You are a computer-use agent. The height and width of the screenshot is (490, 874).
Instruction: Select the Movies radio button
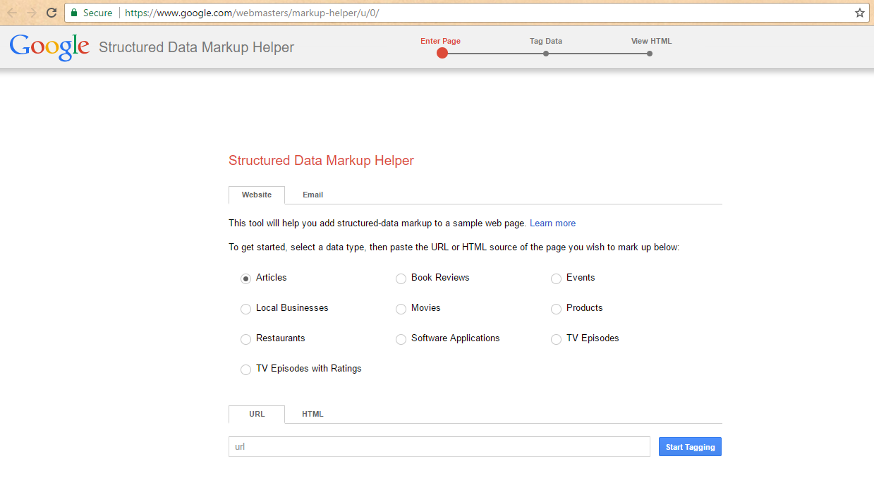tap(401, 309)
